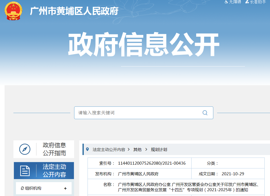
Task: Click the chevron before 规划计划 in breadcrumb
Action: point(146,149)
